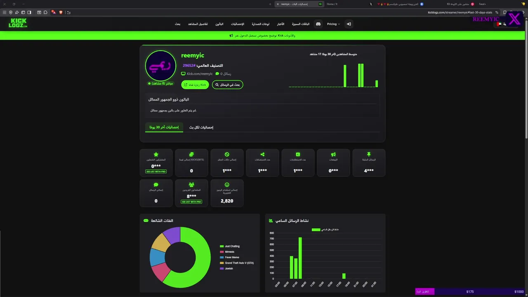Click the coins icon on KICKS(BITS) card
The image size is (528, 297).
191,154
